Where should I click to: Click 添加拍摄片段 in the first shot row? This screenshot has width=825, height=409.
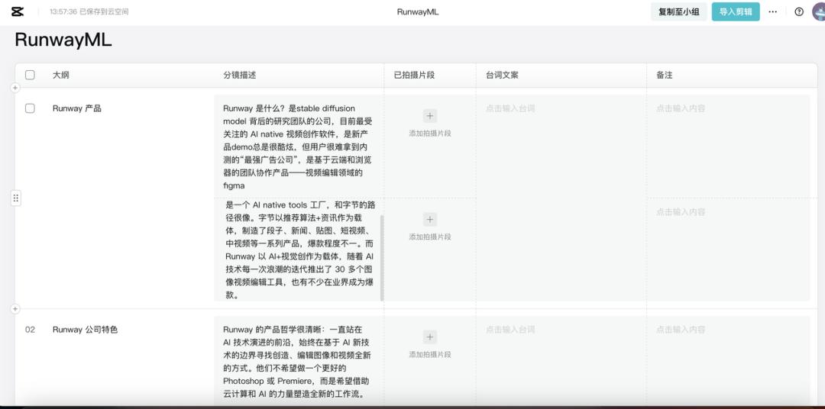tap(430, 134)
